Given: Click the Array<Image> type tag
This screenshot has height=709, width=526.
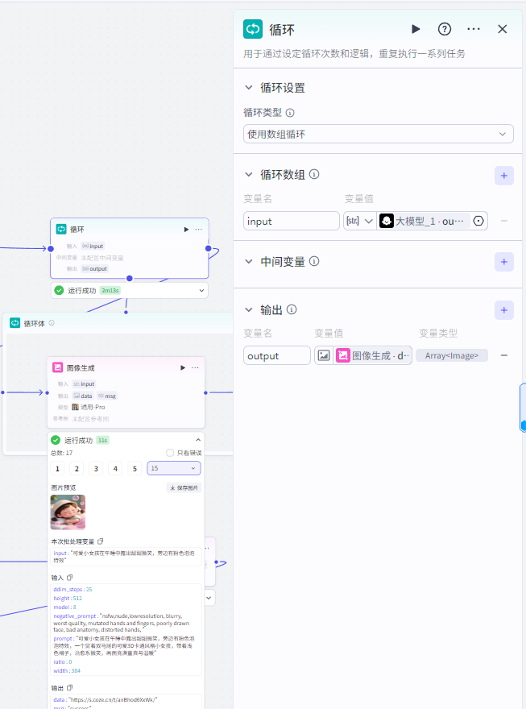Looking at the screenshot, I should coord(452,355).
